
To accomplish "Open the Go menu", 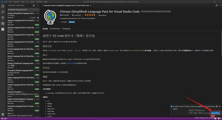I will click(27, 2).
